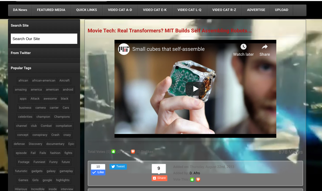Image resolution: width=322 pixels, height=191 pixels.
Task: Select the 'Aircraft' tag
Action: click(64, 80)
